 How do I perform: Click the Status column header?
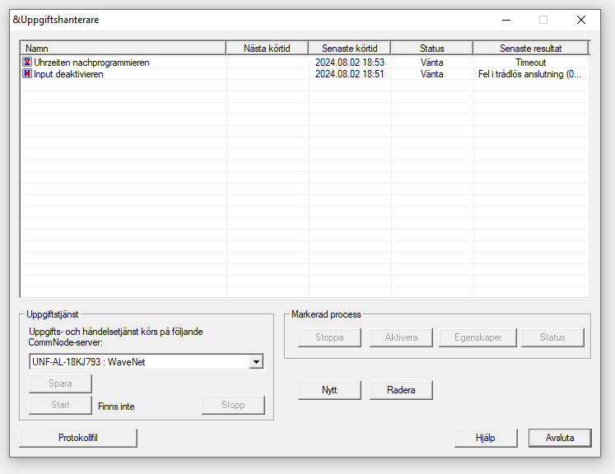click(x=431, y=49)
